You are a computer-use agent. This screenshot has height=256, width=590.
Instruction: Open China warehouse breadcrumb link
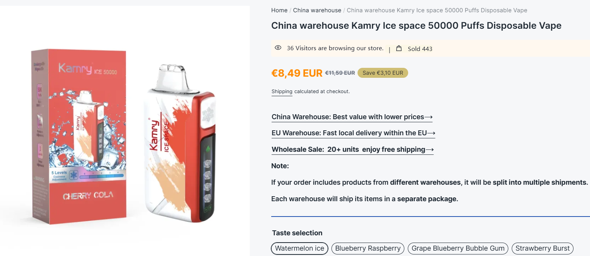317,10
